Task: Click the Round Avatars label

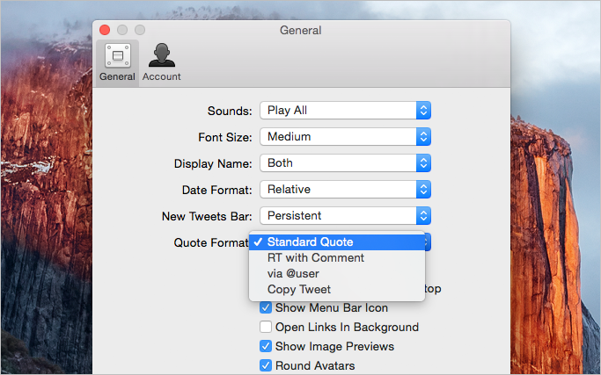Action: 315,366
